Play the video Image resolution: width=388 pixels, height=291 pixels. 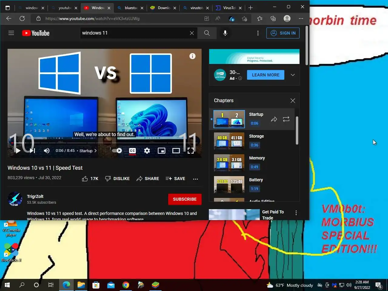coord(18,151)
